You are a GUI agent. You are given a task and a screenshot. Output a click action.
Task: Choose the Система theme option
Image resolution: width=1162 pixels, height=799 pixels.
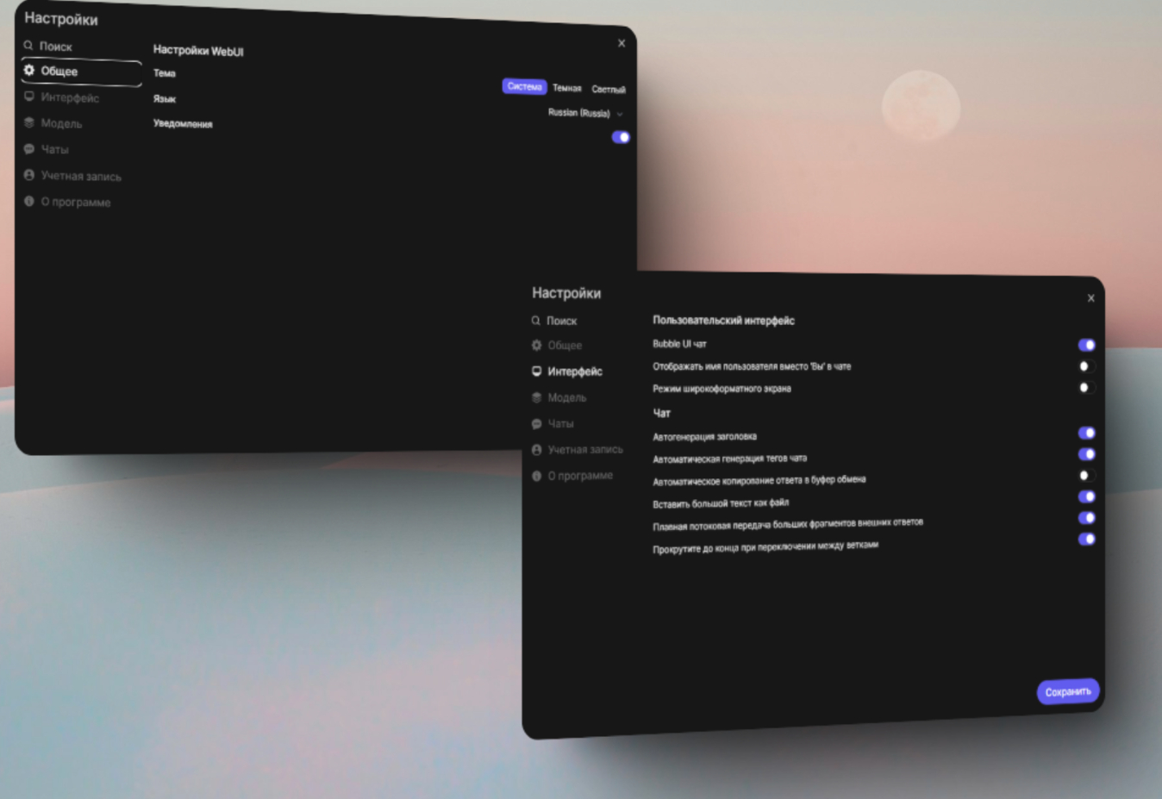click(524, 86)
